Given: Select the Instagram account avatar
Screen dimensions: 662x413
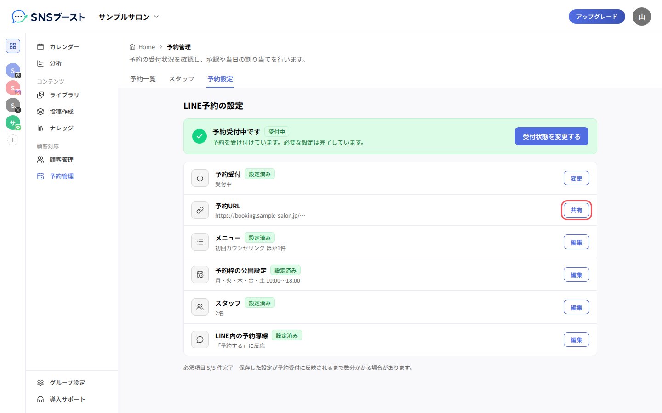Looking at the screenshot, I should tap(13, 88).
